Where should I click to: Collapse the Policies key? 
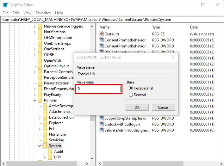tap(34, 100)
